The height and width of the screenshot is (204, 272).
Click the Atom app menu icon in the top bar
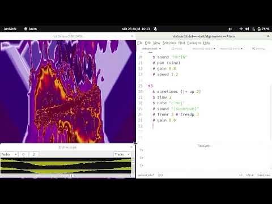[x=26, y=29]
